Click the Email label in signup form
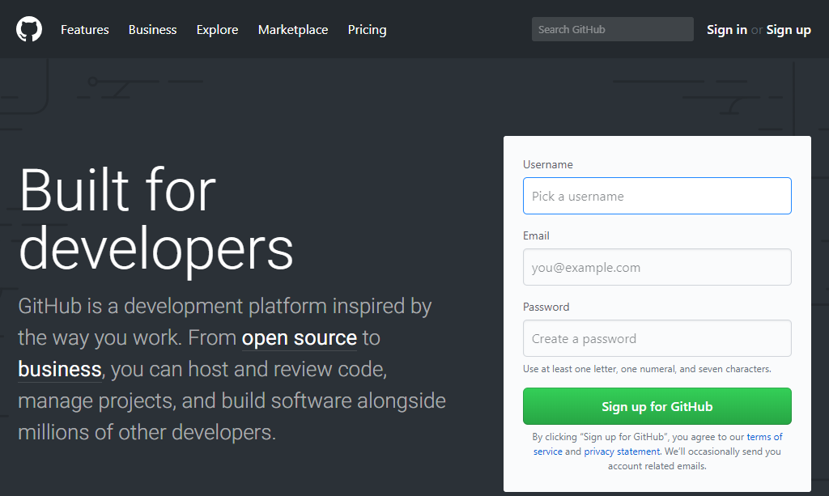Viewport: 829px width, 496px height. click(536, 235)
